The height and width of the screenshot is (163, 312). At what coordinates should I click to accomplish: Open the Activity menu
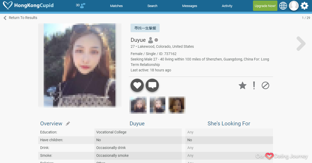(227, 6)
